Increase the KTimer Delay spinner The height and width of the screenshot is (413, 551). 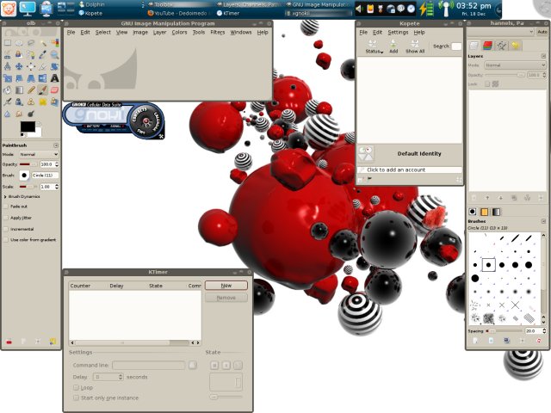tap(121, 375)
